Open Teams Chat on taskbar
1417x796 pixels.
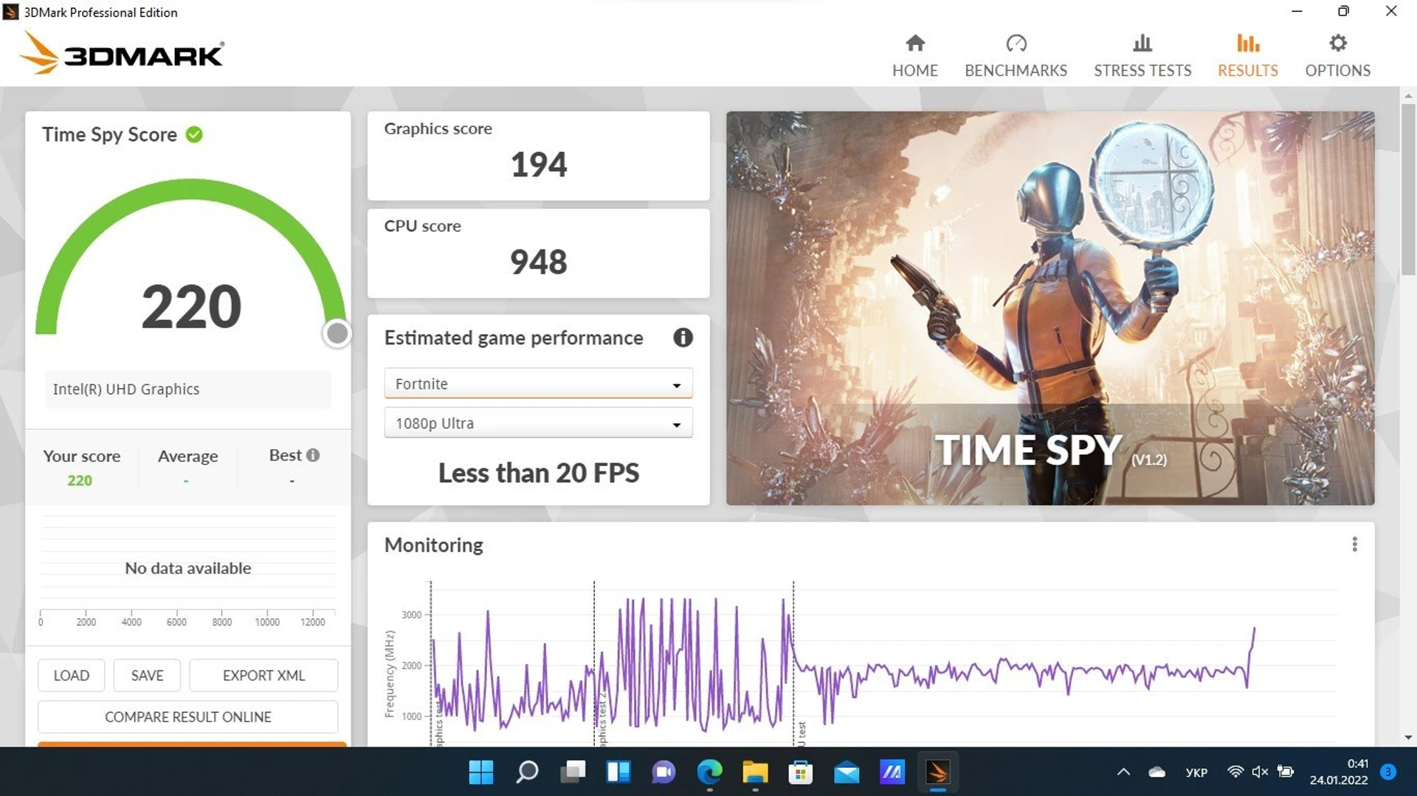pos(663,772)
